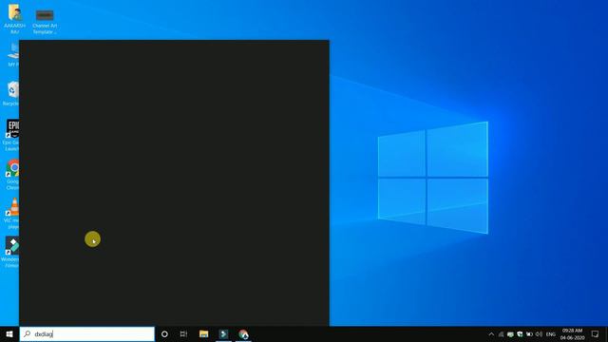Viewport: 608px width, 342px height.
Task: Switch the ENG input language indicator
Action: [551, 333]
